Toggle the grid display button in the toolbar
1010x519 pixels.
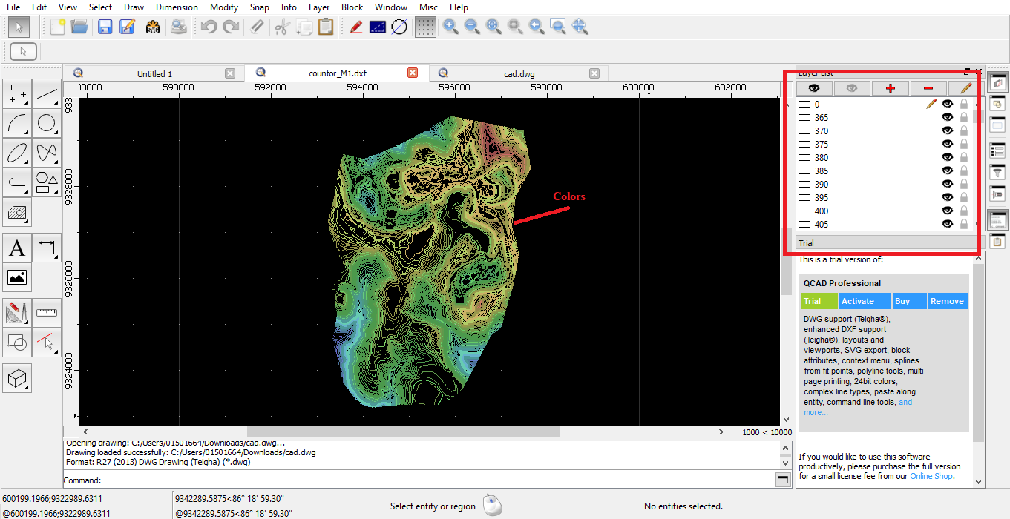[x=425, y=27]
